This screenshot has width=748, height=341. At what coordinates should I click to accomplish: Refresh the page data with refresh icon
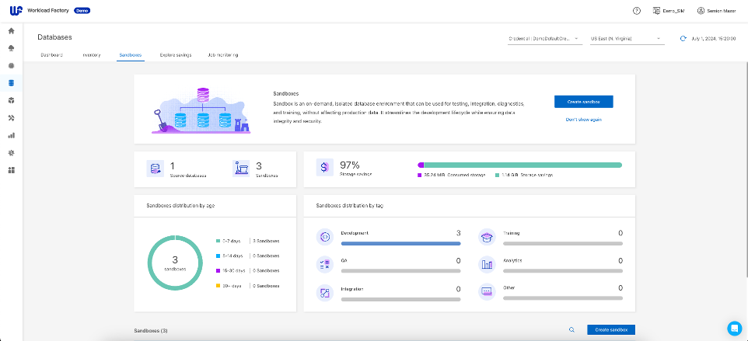click(x=683, y=38)
